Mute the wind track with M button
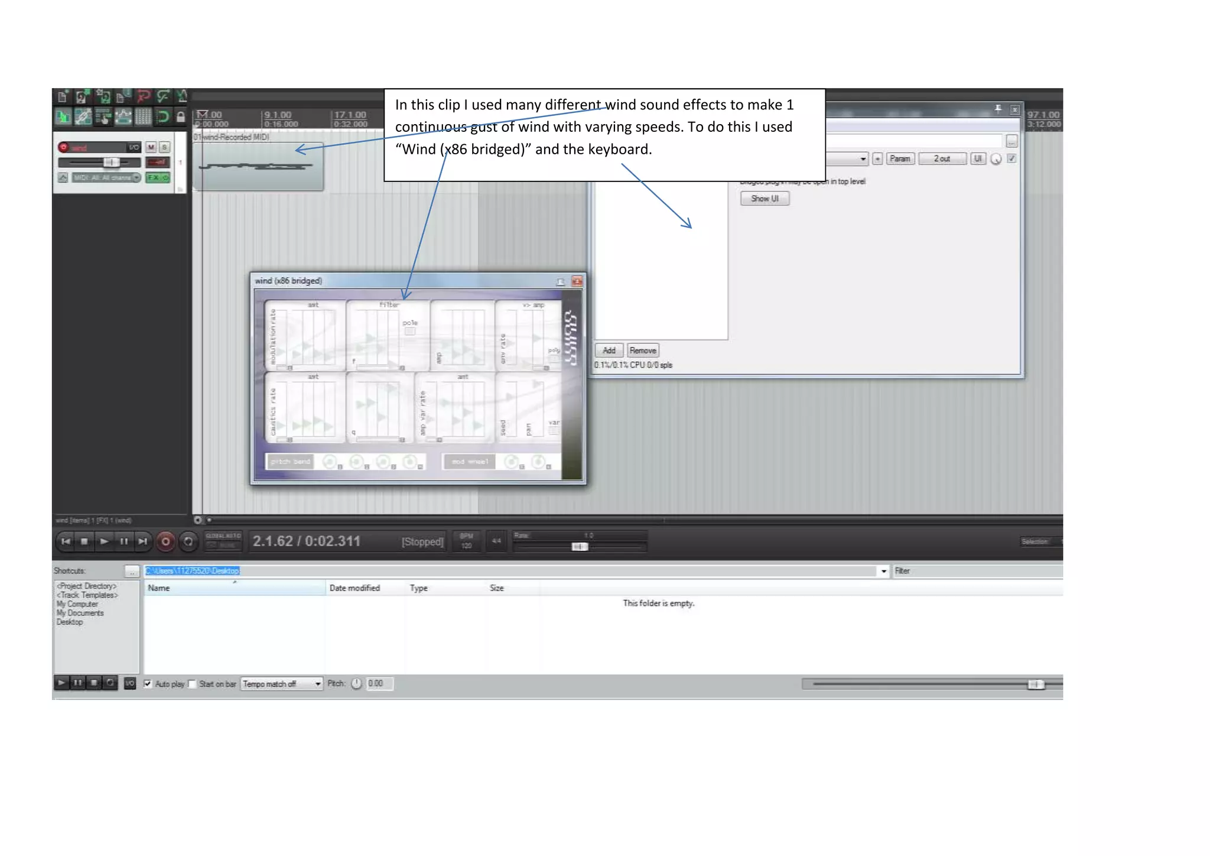The height and width of the screenshot is (856, 1210). (151, 147)
